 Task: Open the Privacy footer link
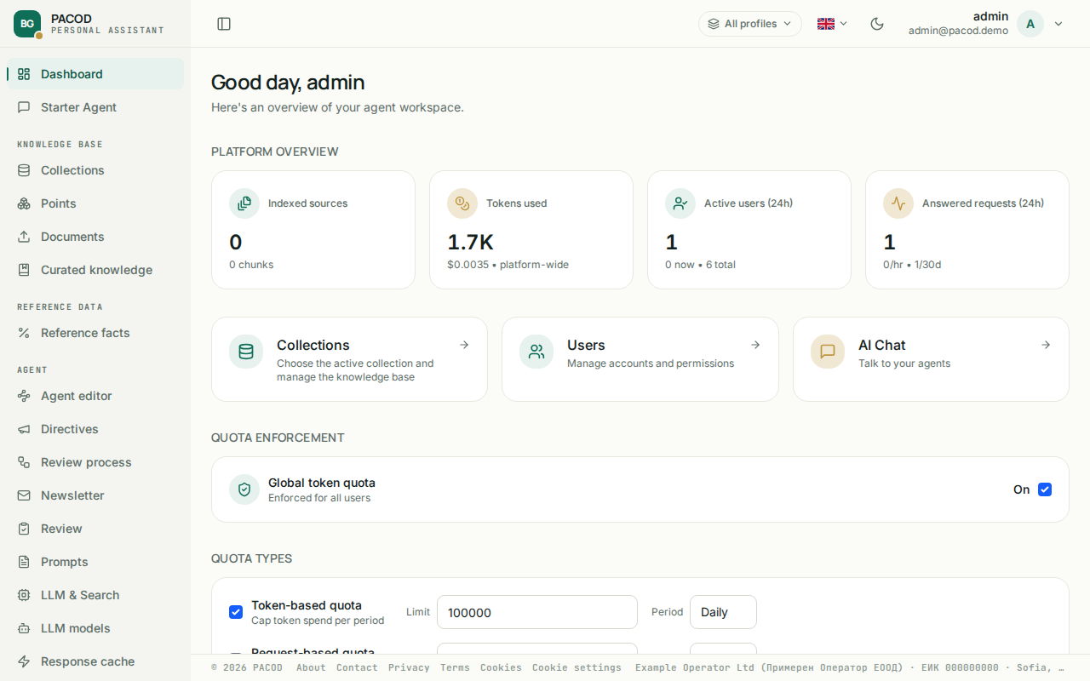point(409,667)
